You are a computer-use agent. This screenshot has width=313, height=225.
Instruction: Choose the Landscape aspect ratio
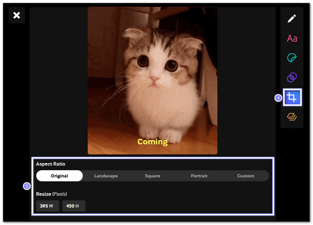click(106, 176)
